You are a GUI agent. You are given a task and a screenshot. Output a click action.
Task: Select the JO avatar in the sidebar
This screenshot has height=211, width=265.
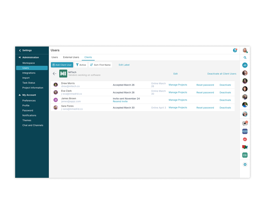coord(245,65)
